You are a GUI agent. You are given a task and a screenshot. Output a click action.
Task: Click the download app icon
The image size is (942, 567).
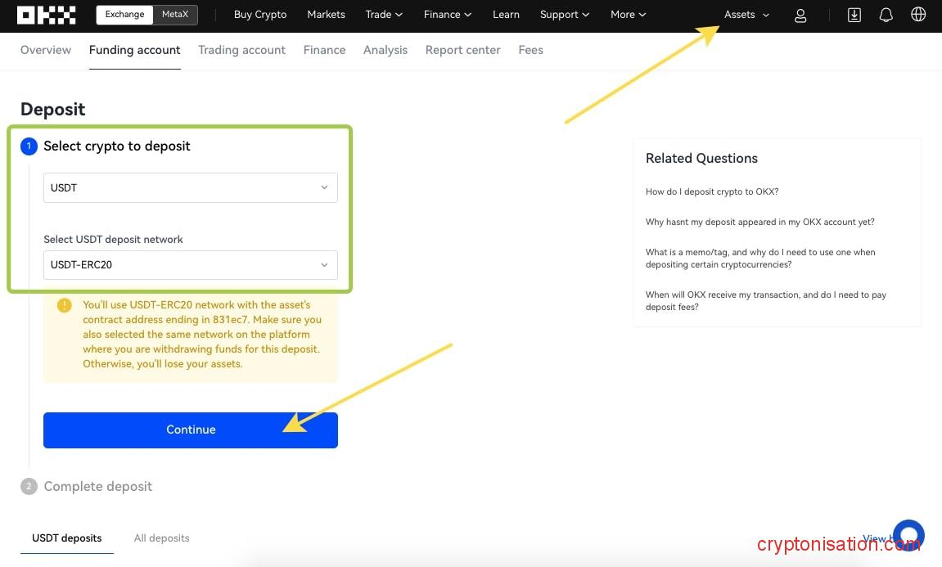pos(854,15)
